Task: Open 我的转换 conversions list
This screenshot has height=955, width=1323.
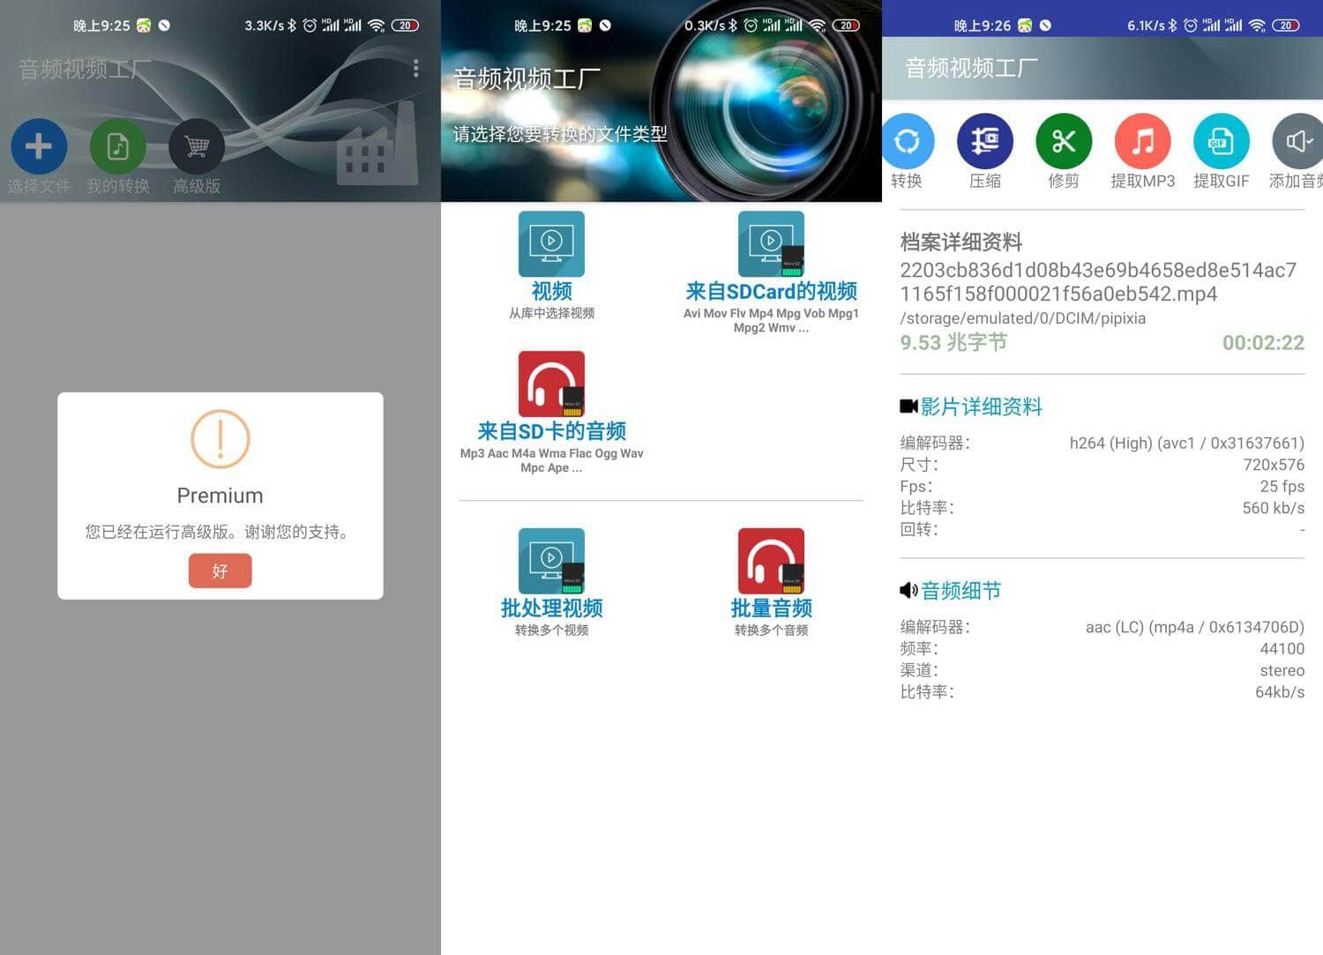Action: pyautogui.click(x=117, y=146)
